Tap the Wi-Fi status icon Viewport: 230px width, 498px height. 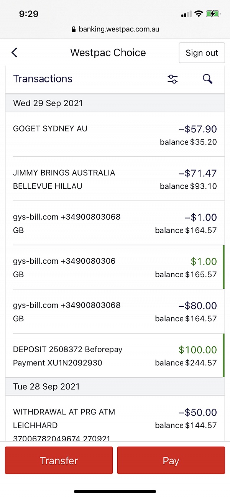(x=199, y=14)
